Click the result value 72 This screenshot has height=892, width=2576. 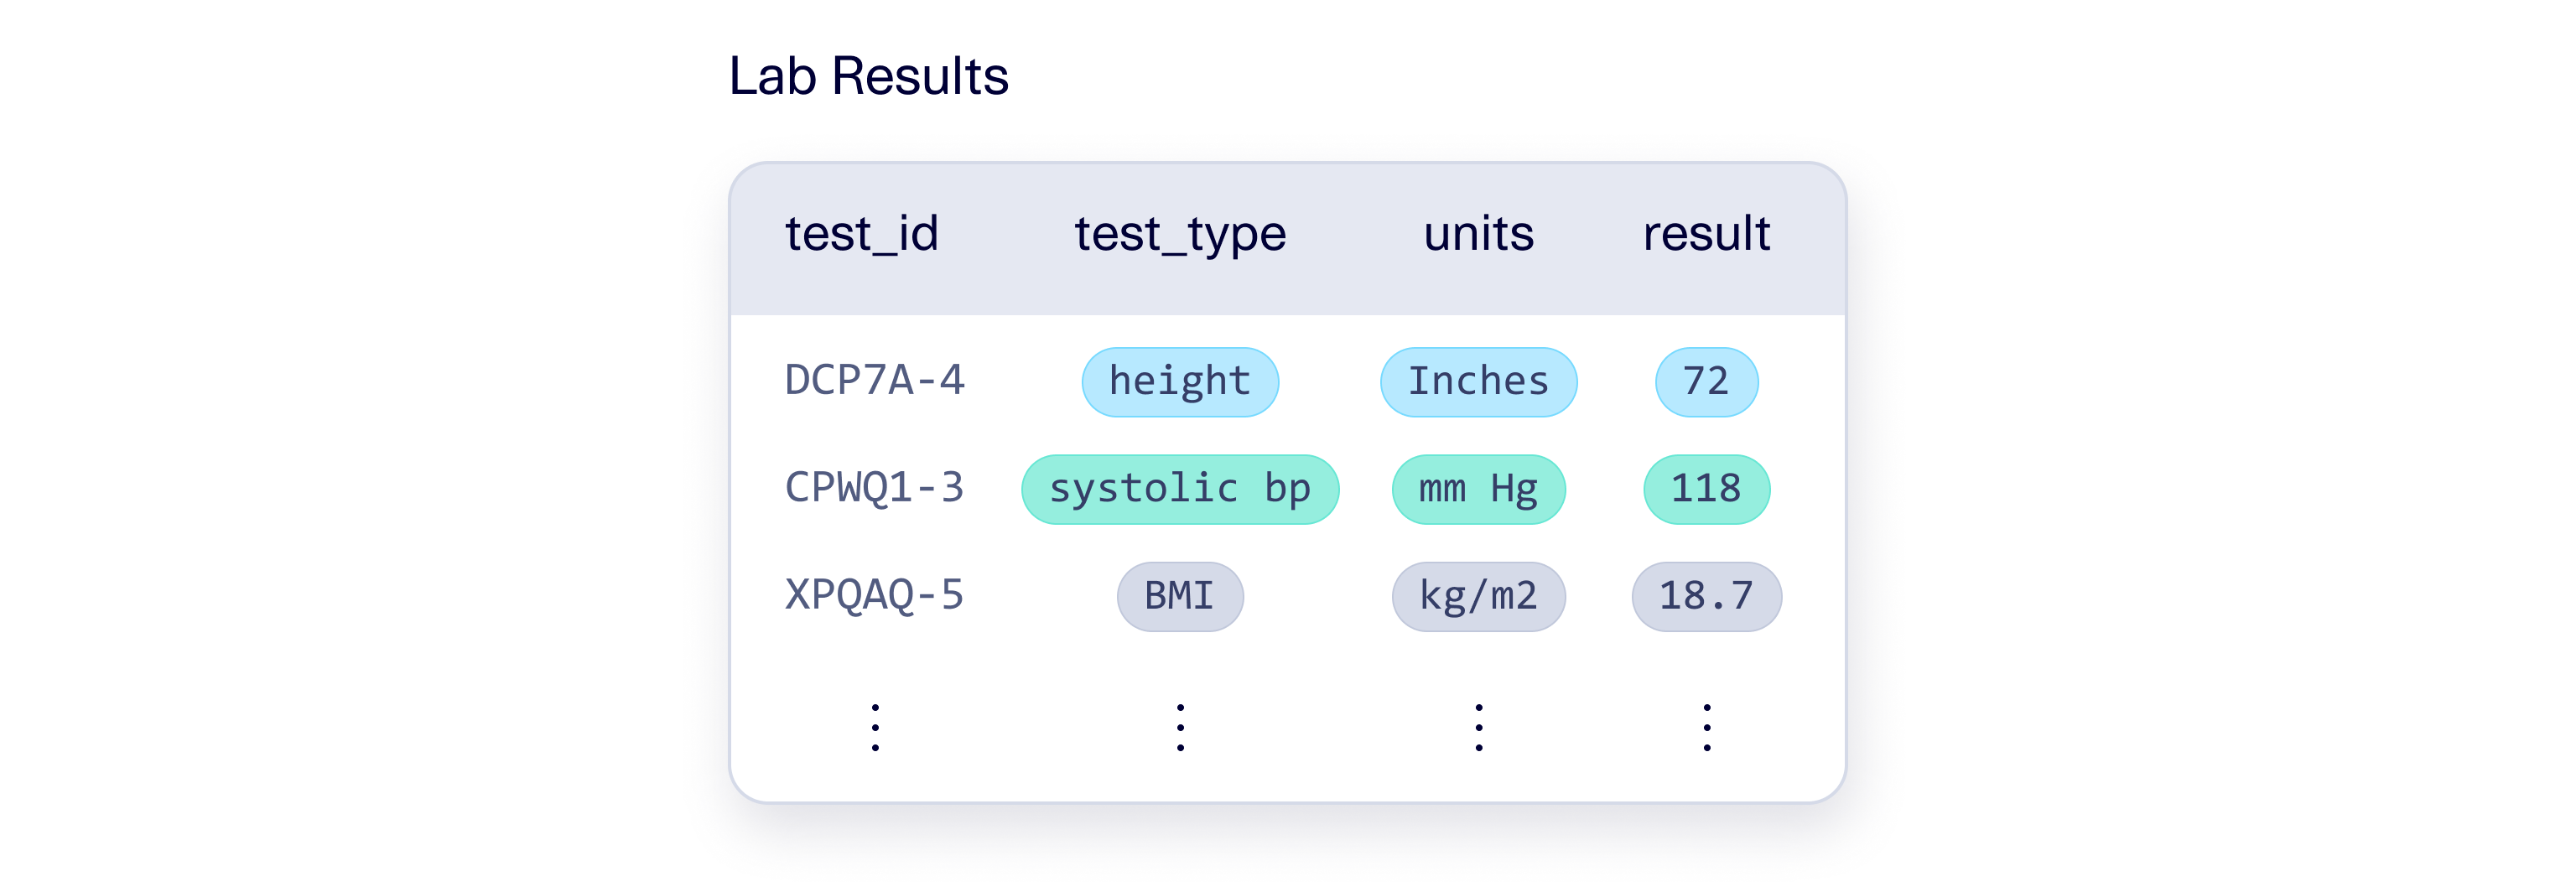pos(1706,382)
